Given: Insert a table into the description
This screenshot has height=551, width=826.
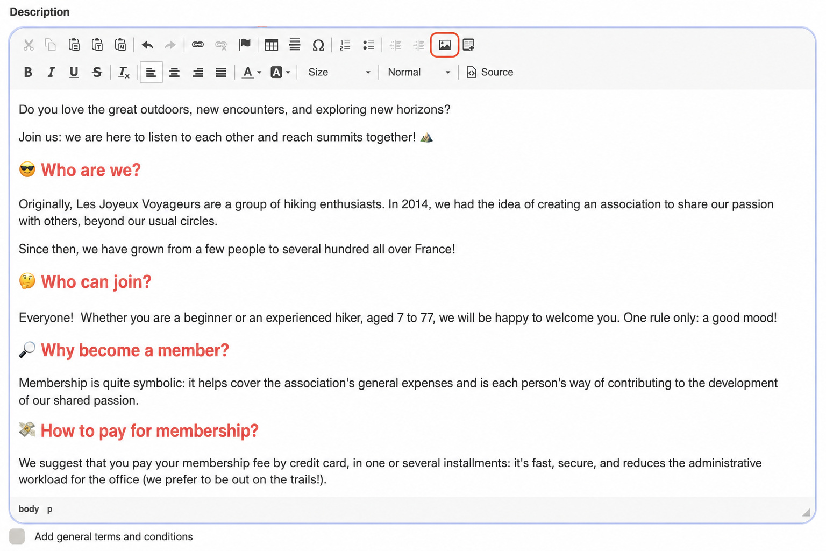Looking at the screenshot, I should pyautogui.click(x=272, y=45).
